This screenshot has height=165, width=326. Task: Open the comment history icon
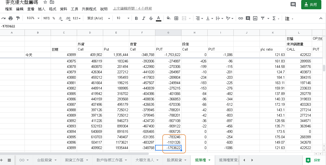pos(293,5)
